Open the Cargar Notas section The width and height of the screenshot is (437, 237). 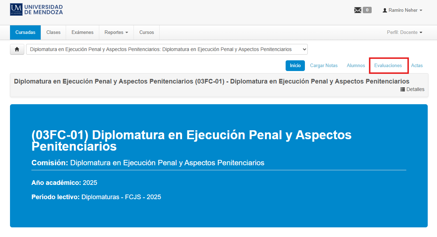(x=323, y=66)
